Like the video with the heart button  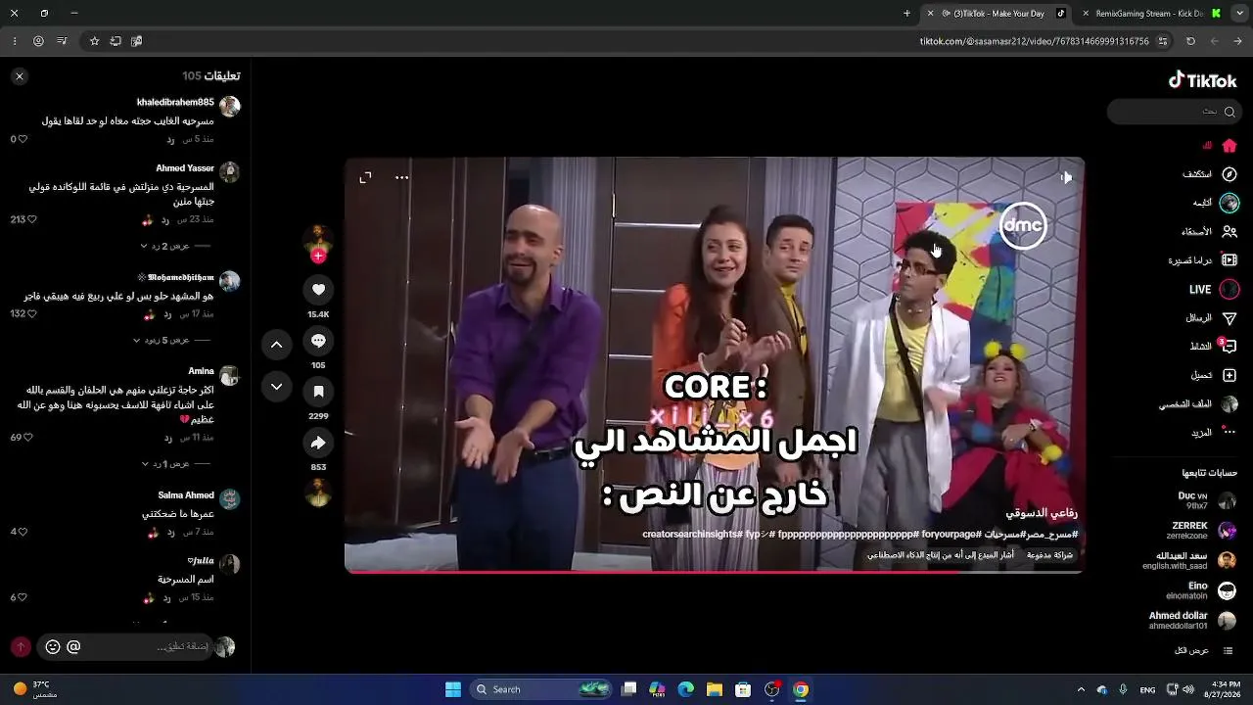pyautogui.click(x=318, y=290)
